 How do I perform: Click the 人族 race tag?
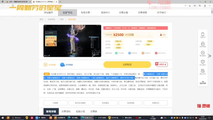(x=118, y=45)
